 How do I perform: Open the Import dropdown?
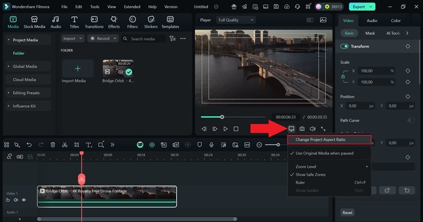click(72, 39)
